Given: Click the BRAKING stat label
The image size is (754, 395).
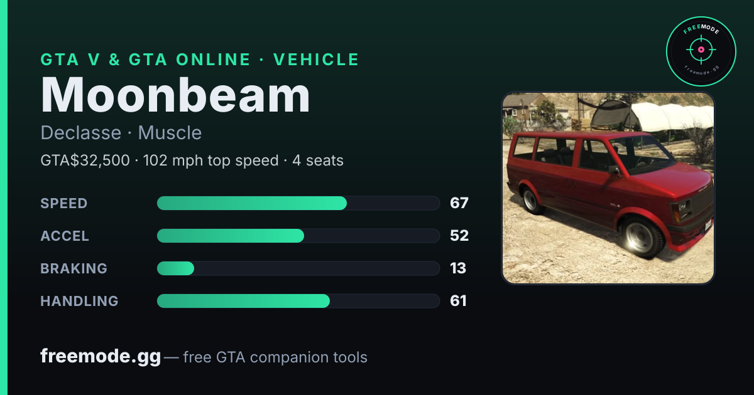Looking at the screenshot, I should tap(74, 268).
